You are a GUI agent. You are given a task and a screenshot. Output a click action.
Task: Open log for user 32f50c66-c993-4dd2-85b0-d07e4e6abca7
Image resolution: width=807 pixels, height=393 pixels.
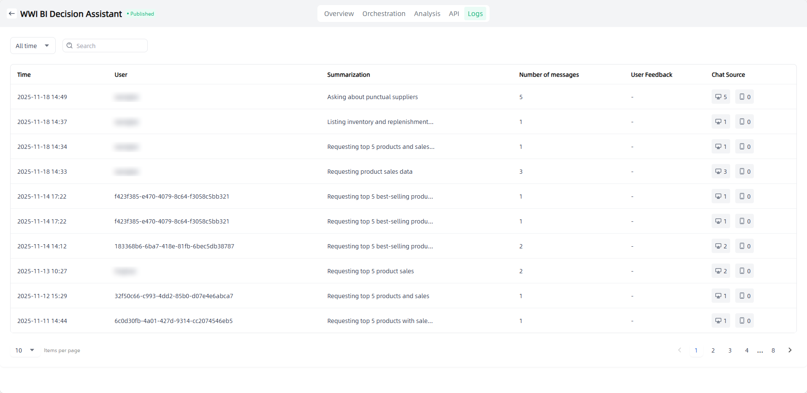[173, 296]
